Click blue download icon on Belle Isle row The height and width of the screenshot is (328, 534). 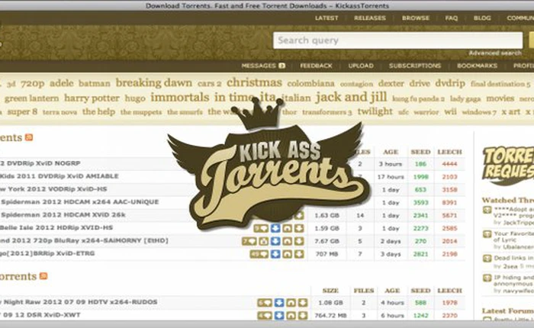[x=275, y=228]
